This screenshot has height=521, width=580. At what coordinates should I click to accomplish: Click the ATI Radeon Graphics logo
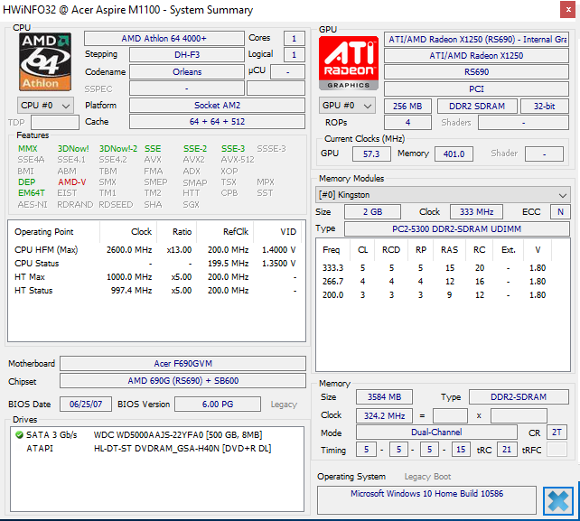[x=349, y=61]
